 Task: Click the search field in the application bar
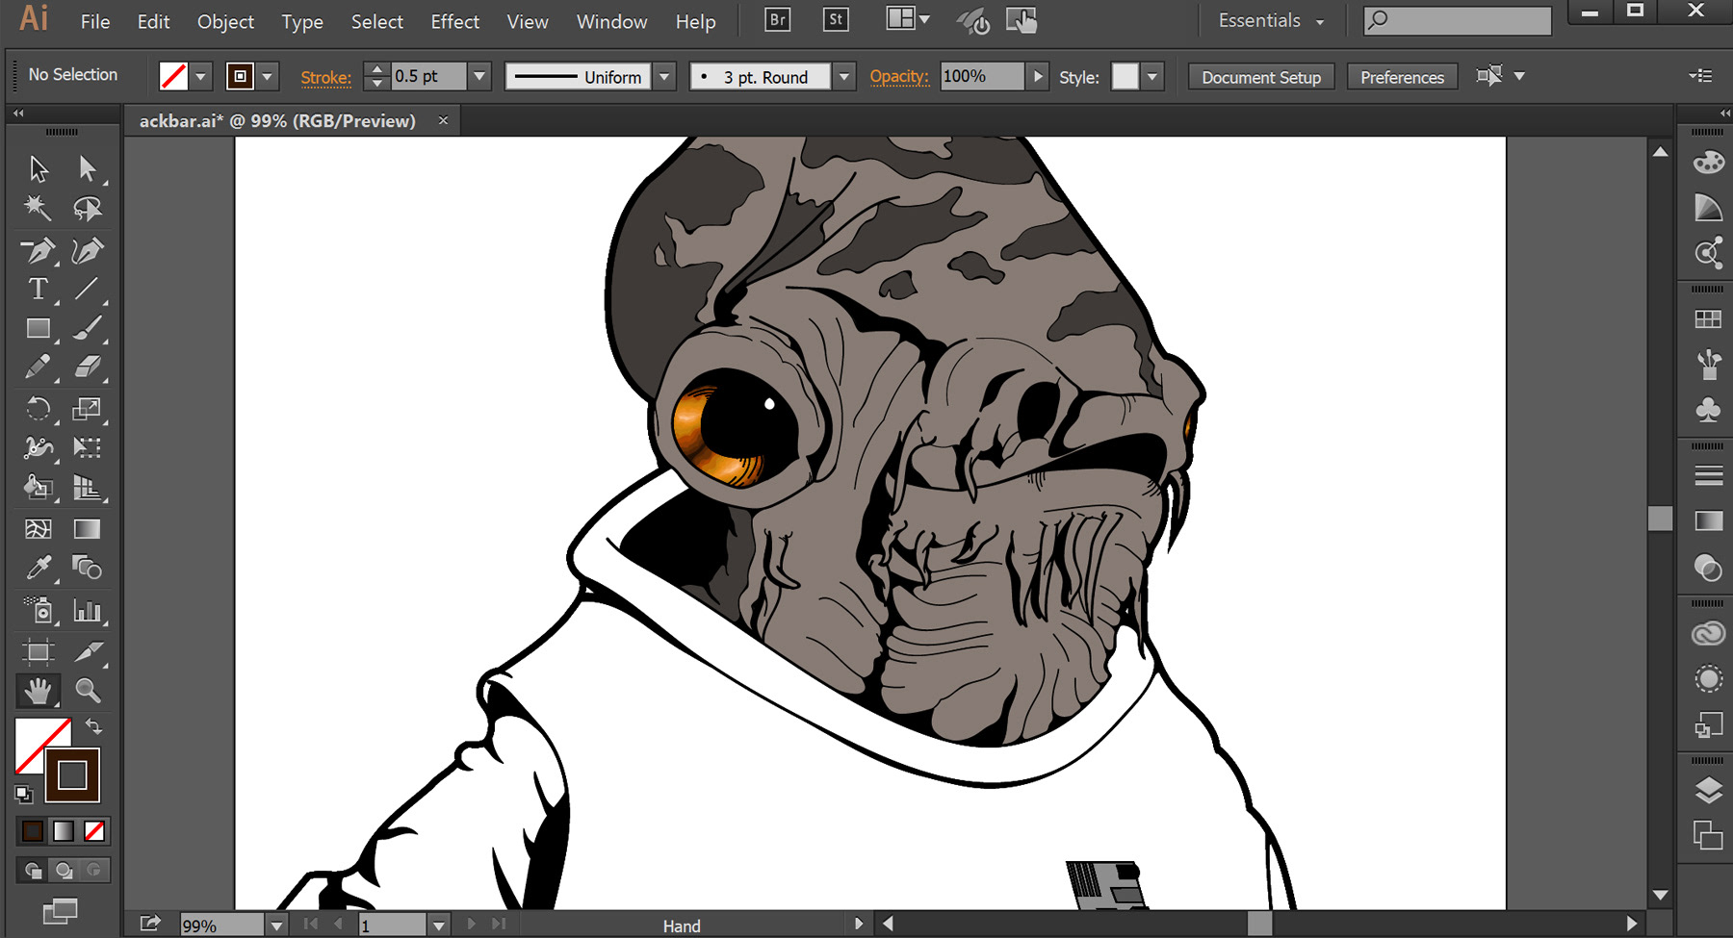coord(1457,20)
